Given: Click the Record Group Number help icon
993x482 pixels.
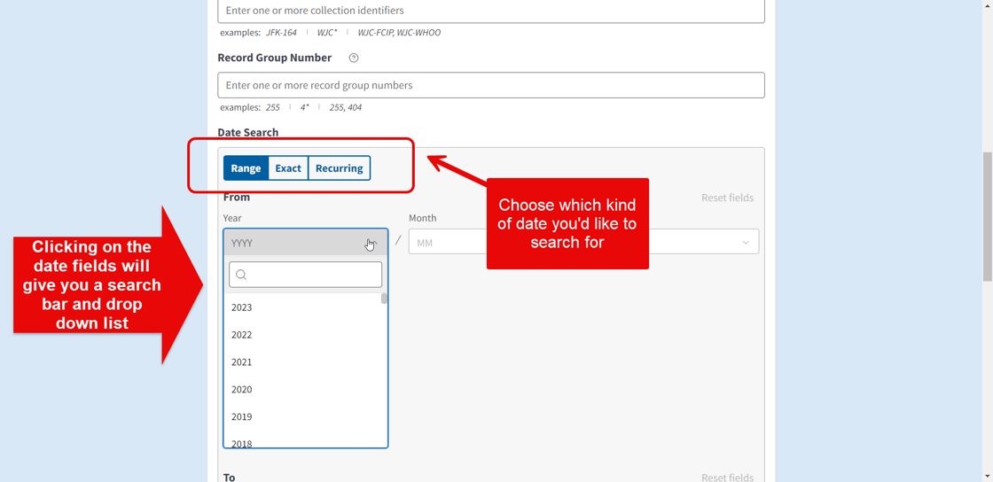Looking at the screenshot, I should pyautogui.click(x=354, y=58).
